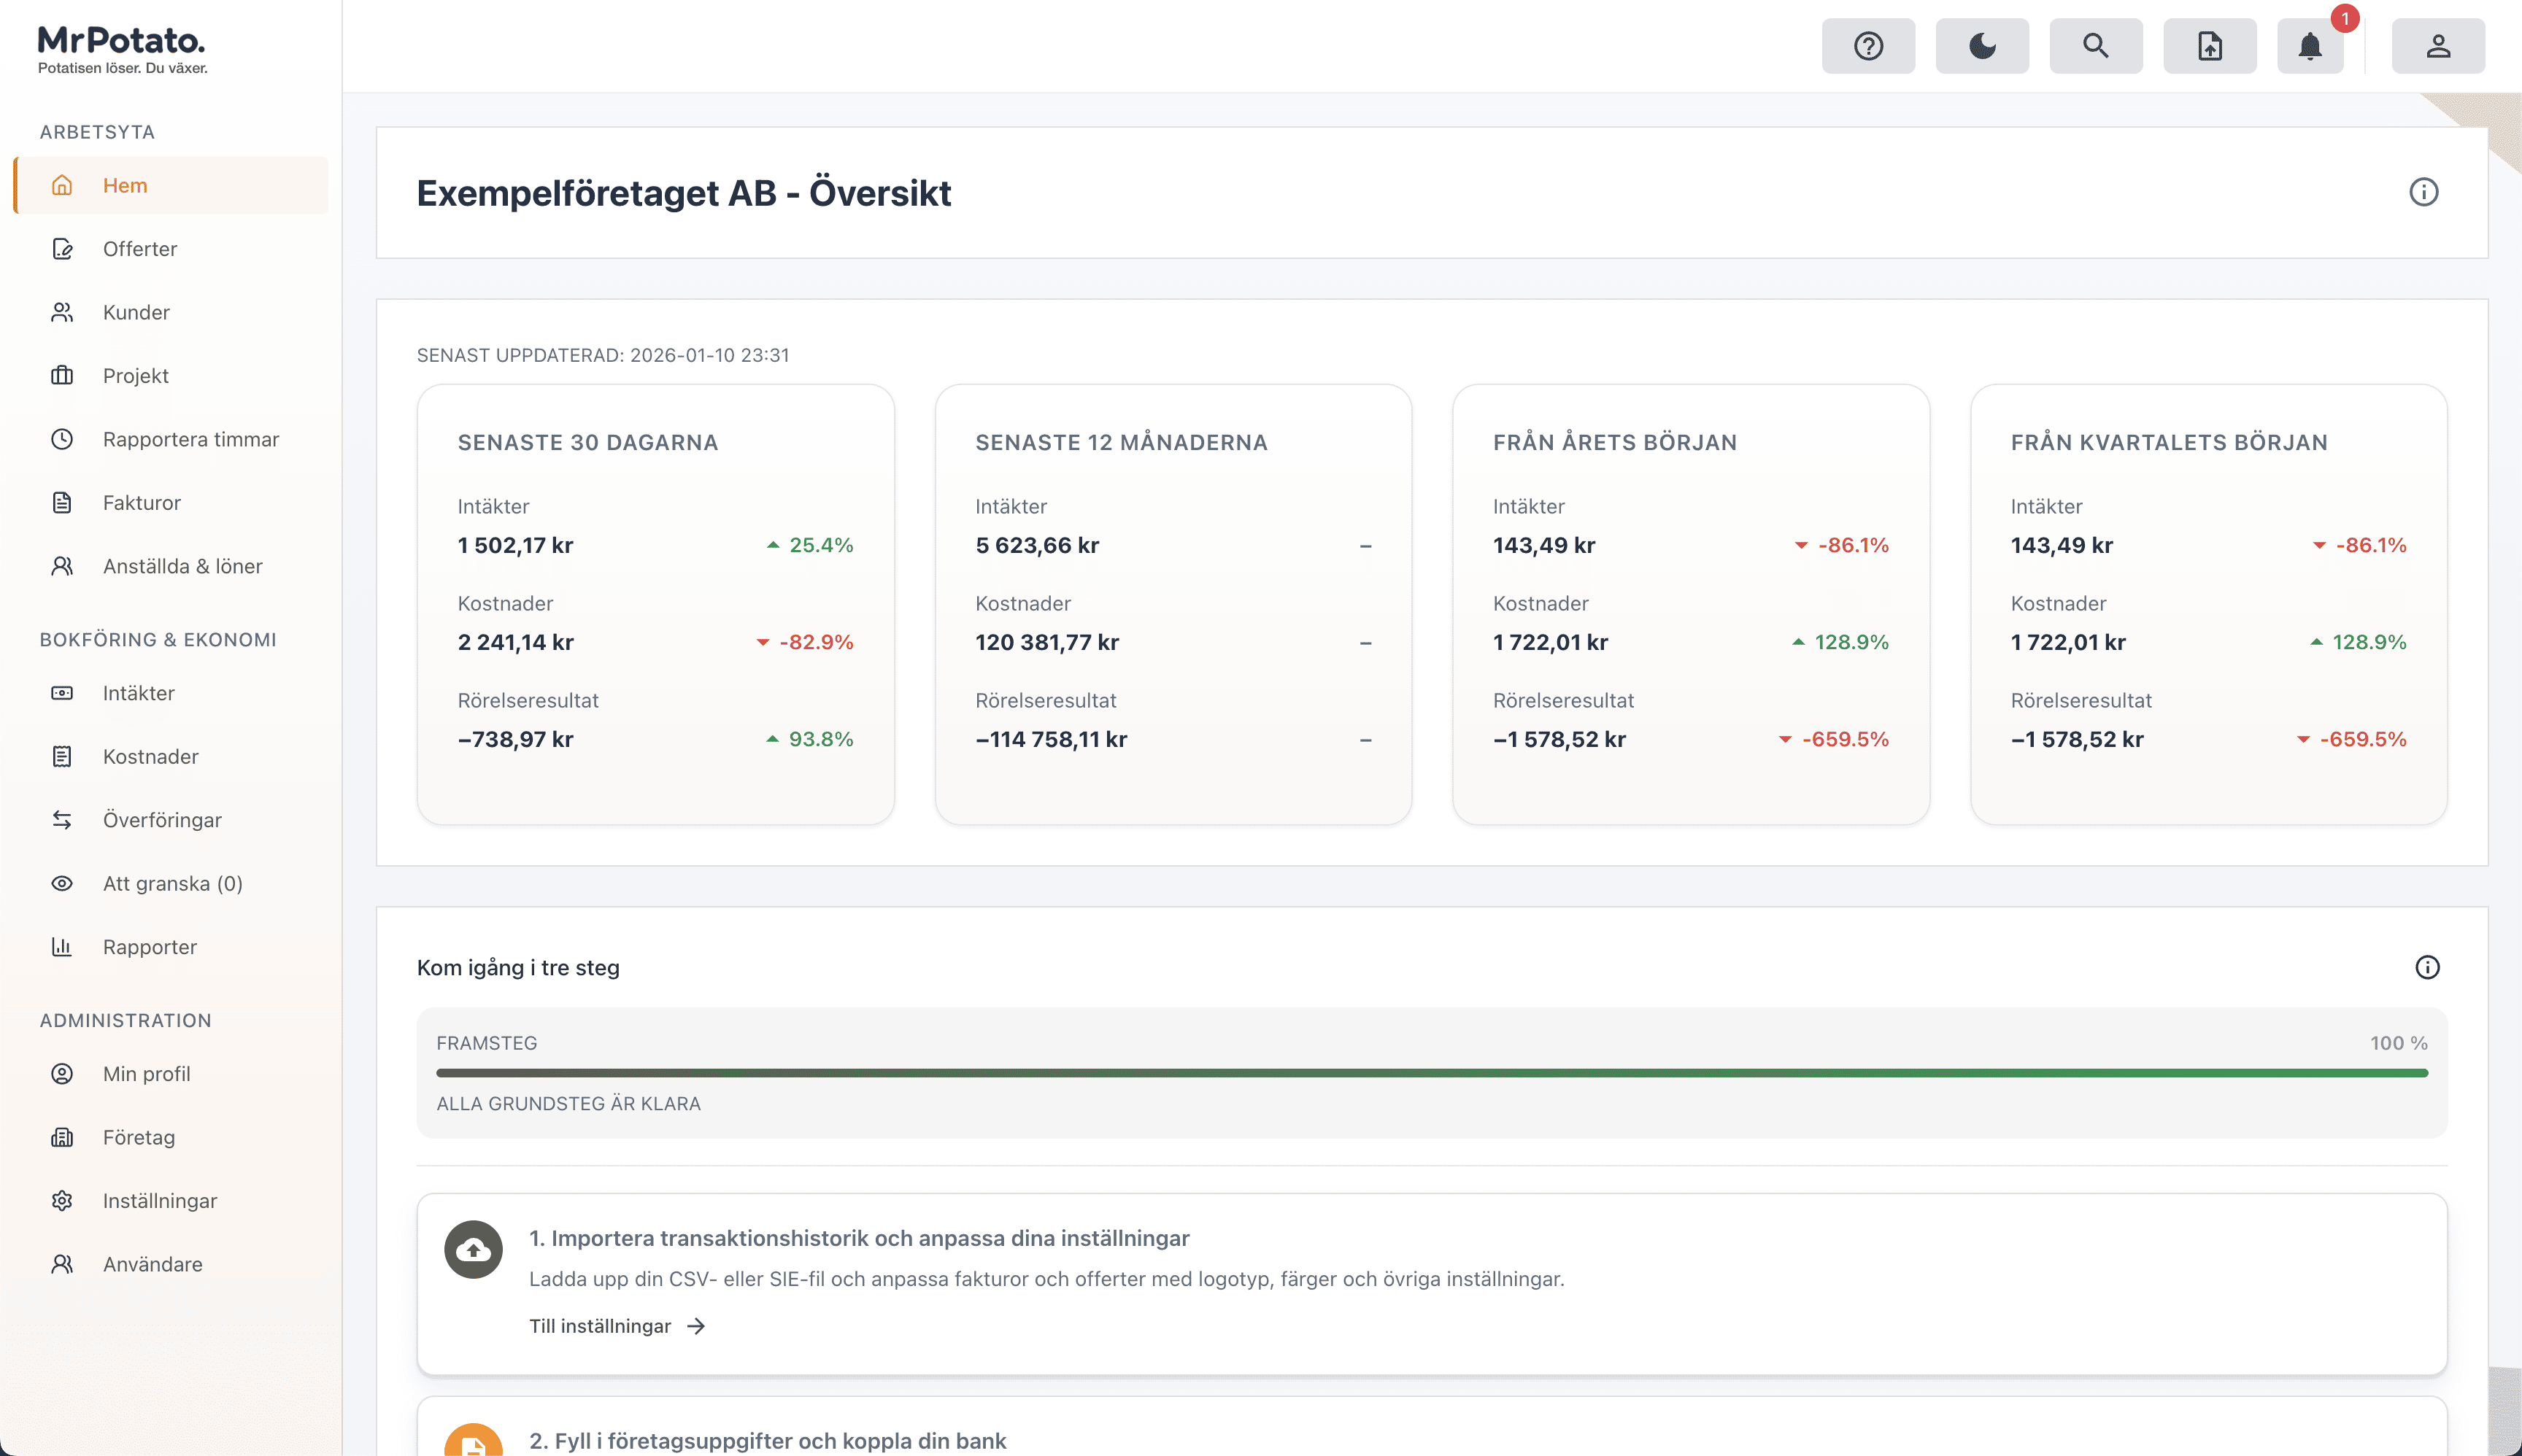The image size is (2522, 1456).
Task: Select Hem in the sidebar
Action: click(124, 185)
